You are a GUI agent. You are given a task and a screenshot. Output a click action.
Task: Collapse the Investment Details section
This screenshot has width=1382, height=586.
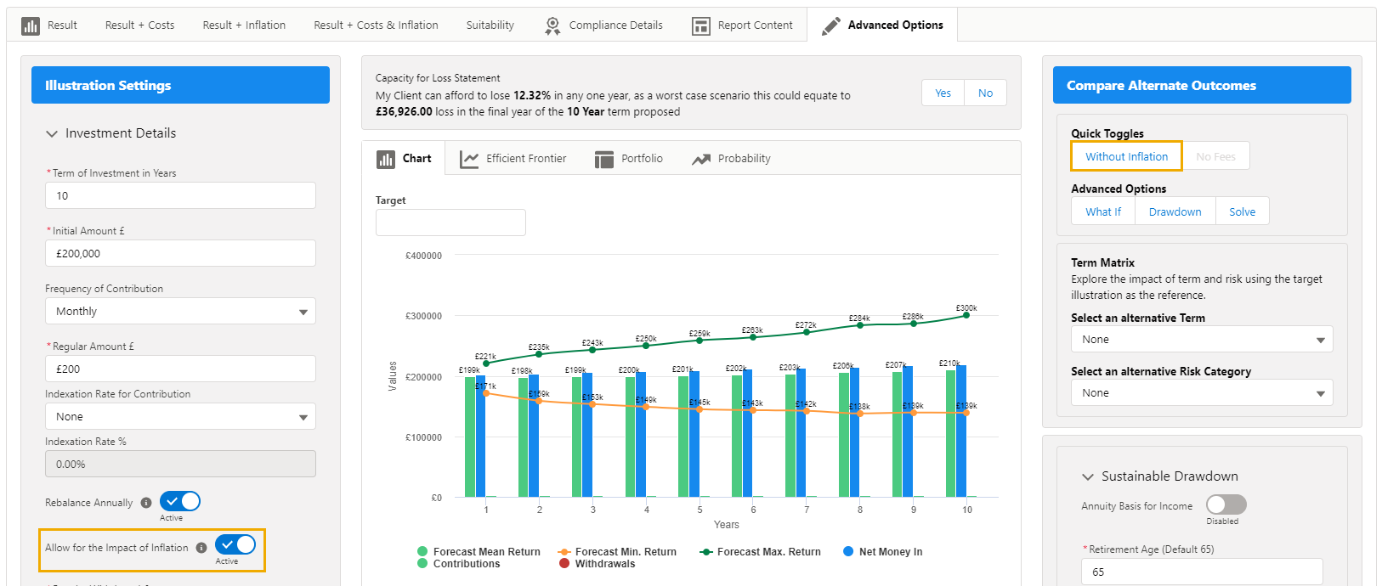point(53,133)
